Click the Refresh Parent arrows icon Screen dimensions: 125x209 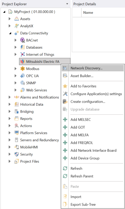coord(65,176)
